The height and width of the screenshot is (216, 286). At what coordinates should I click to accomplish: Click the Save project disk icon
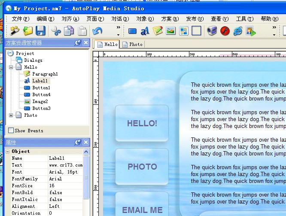[40, 30]
